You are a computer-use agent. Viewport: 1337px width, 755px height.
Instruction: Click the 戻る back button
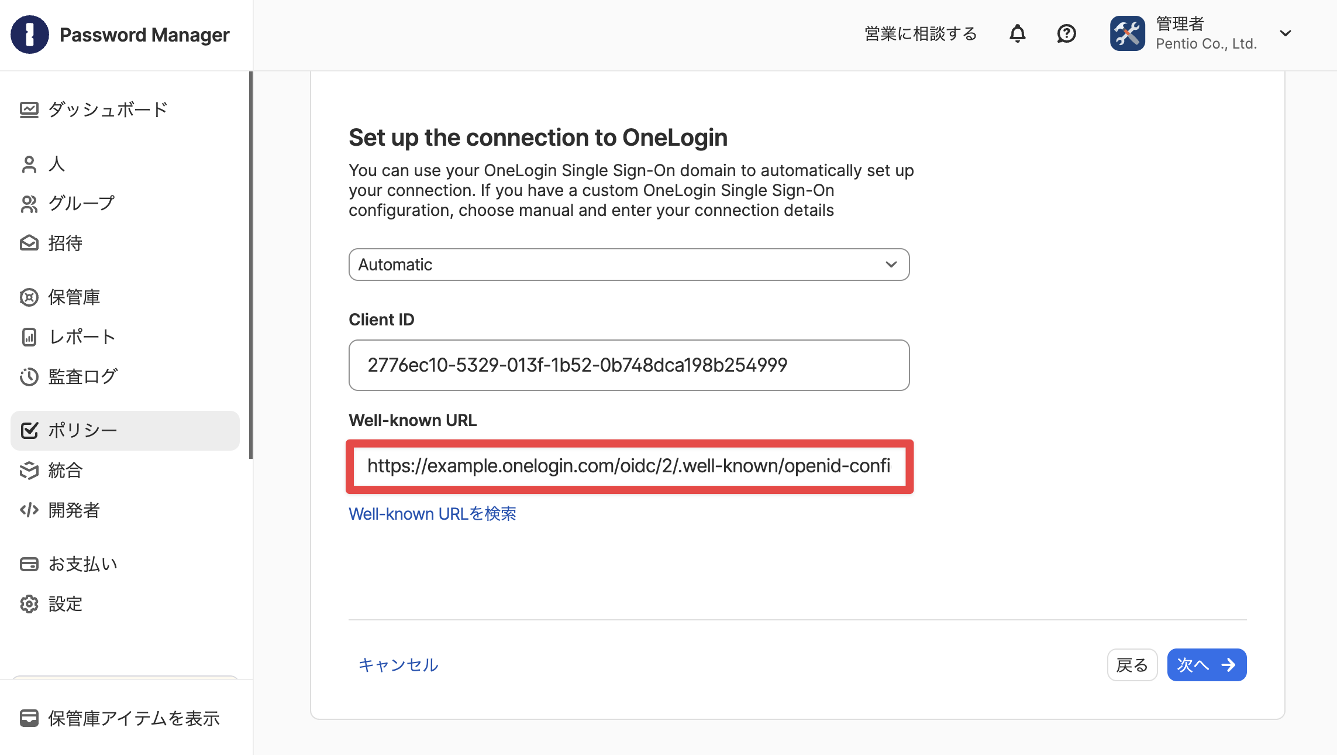[1132, 665]
